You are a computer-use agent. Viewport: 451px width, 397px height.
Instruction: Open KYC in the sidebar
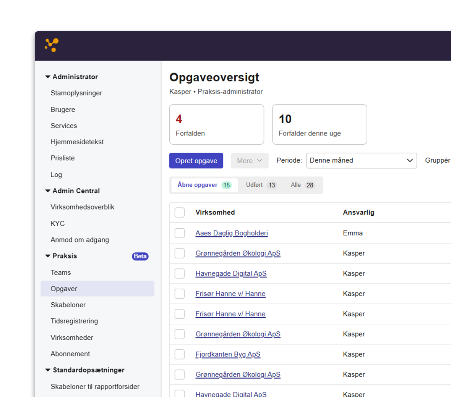point(58,223)
